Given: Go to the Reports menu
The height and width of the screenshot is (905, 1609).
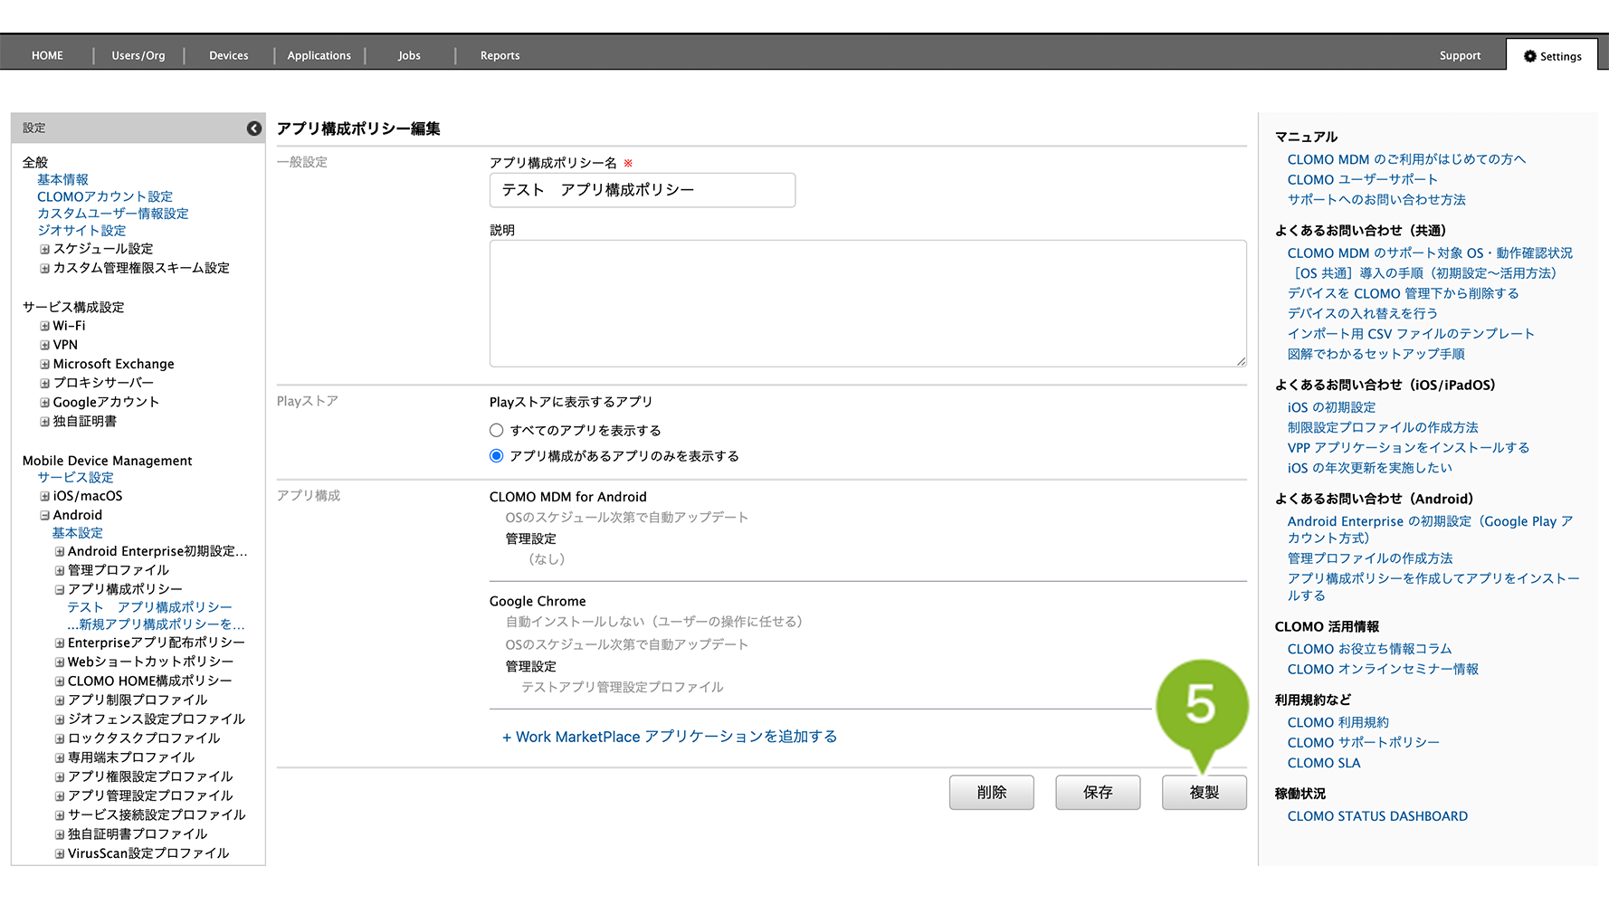Looking at the screenshot, I should pyautogui.click(x=500, y=56).
